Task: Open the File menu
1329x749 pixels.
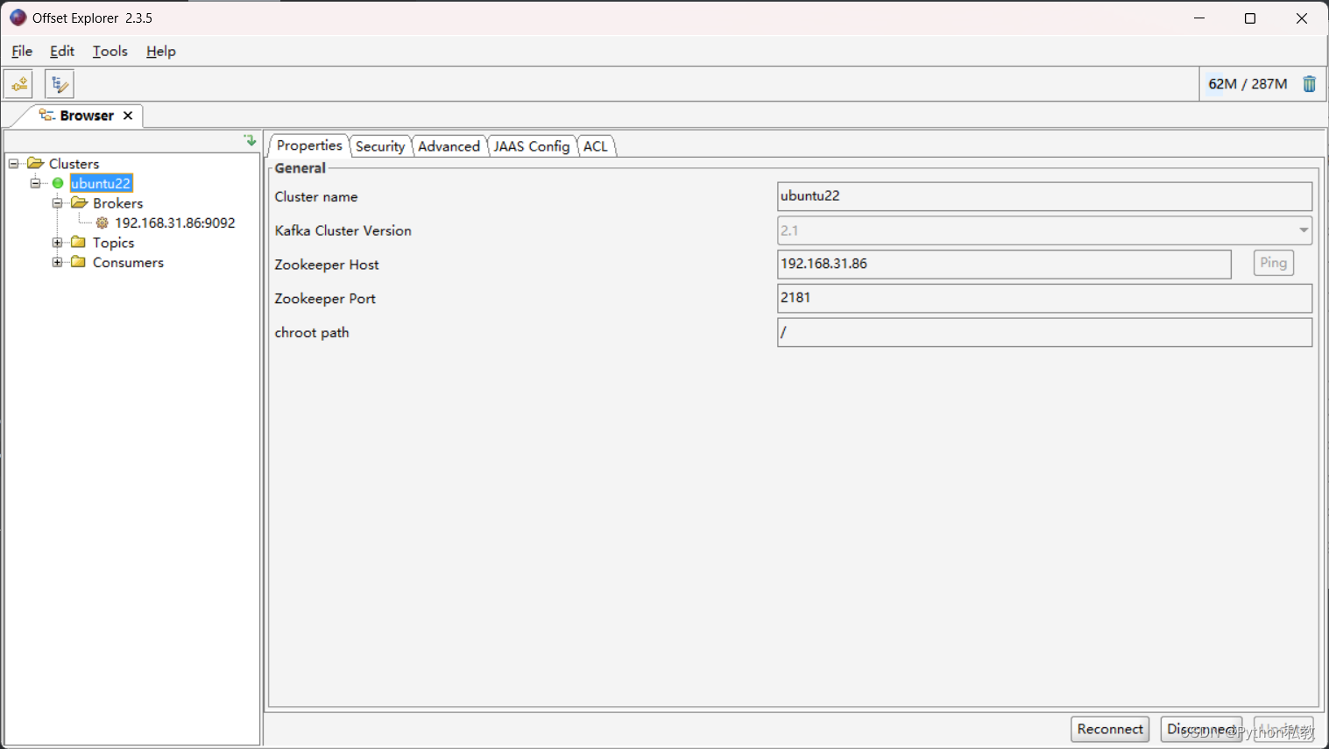Action: (x=22, y=51)
